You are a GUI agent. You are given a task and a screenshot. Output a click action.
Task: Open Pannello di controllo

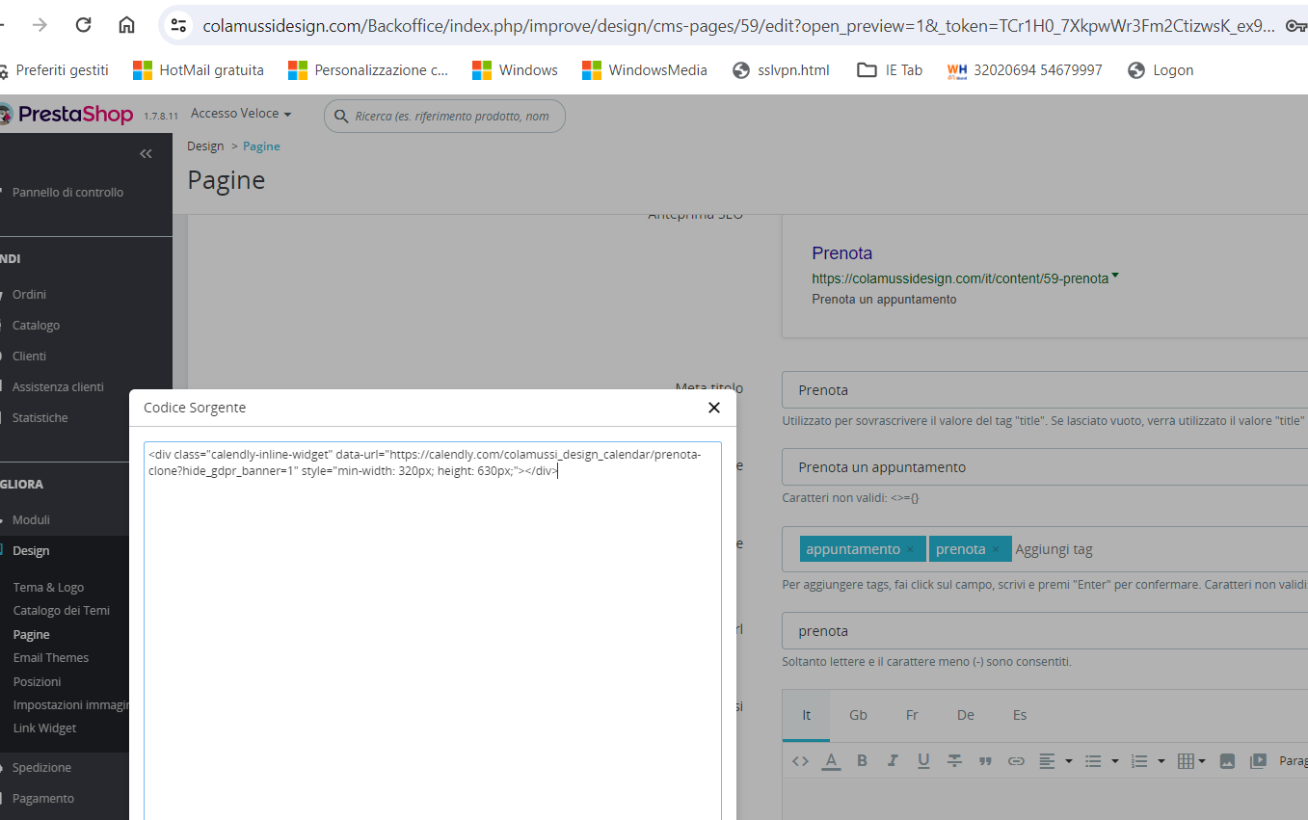pos(67,193)
